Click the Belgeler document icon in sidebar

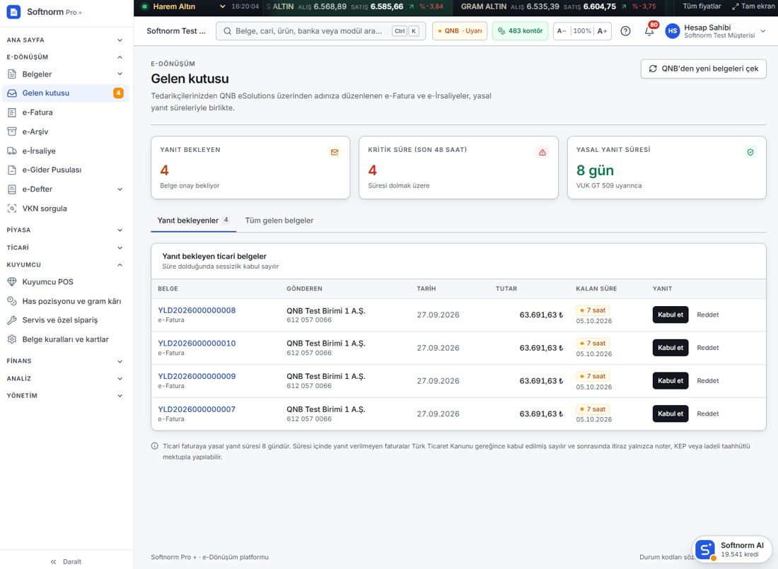click(12, 74)
